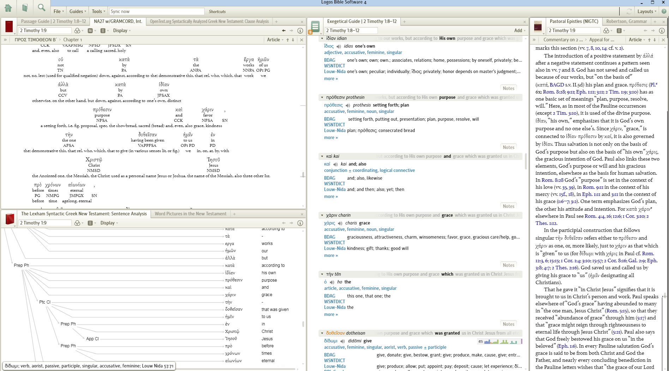The width and height of the screenshot is (669, 371).
Task: Click the Pastoral Epistles book cover icon
Action: [x=538, y=27]
